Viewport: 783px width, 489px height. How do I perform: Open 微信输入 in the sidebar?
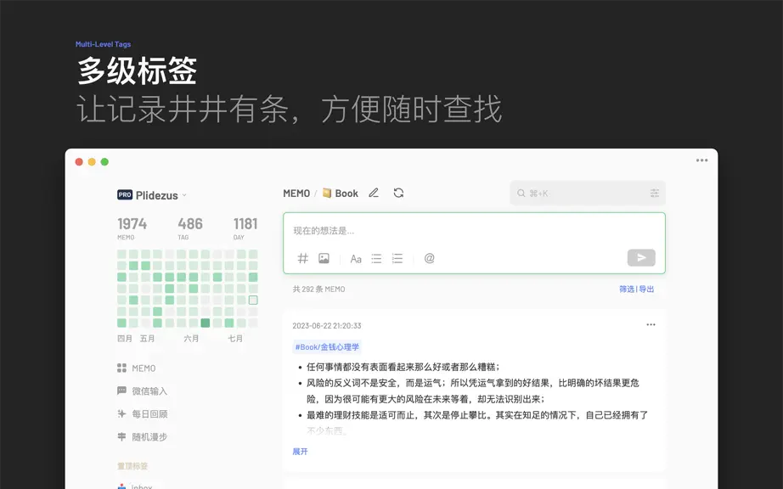(143, 391)
